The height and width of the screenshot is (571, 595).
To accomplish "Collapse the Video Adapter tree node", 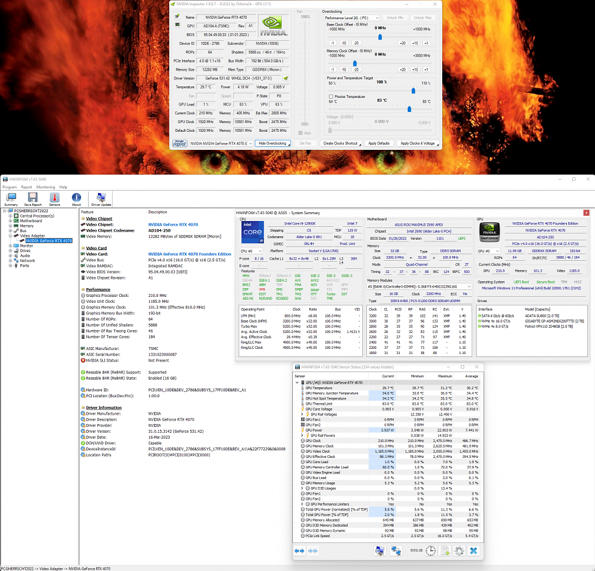I will pos(10,236).
